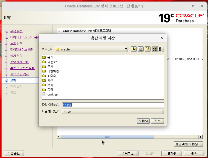
Task: Jump to home directory icon
Action: point(141,49)
